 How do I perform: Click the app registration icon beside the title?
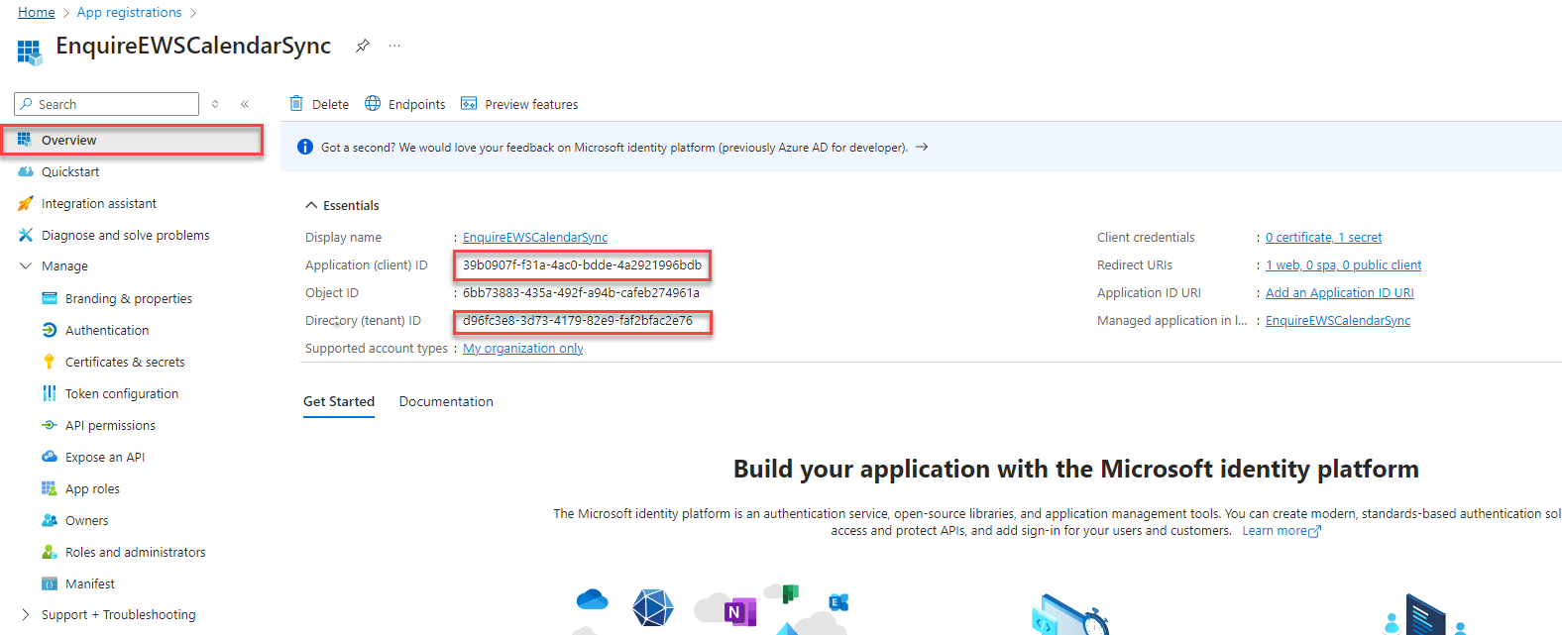pos(30,52)
